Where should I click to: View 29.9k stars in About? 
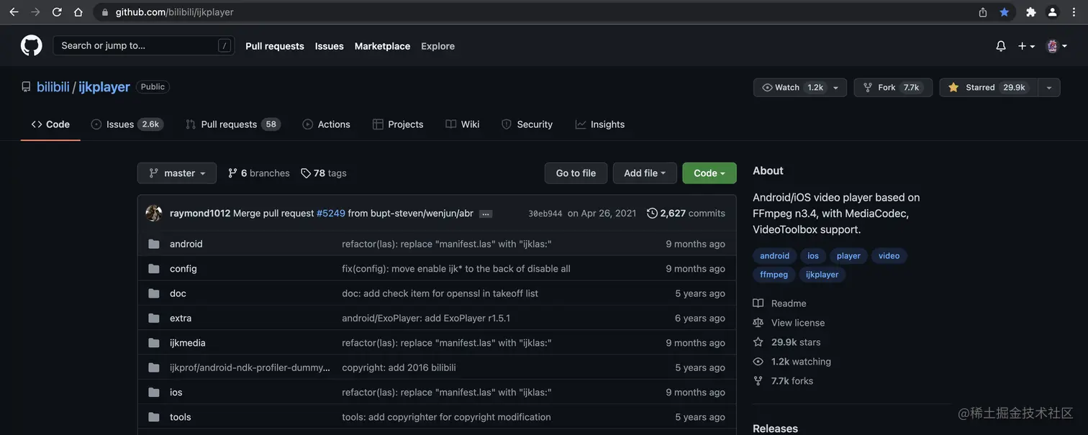[787, 342]
